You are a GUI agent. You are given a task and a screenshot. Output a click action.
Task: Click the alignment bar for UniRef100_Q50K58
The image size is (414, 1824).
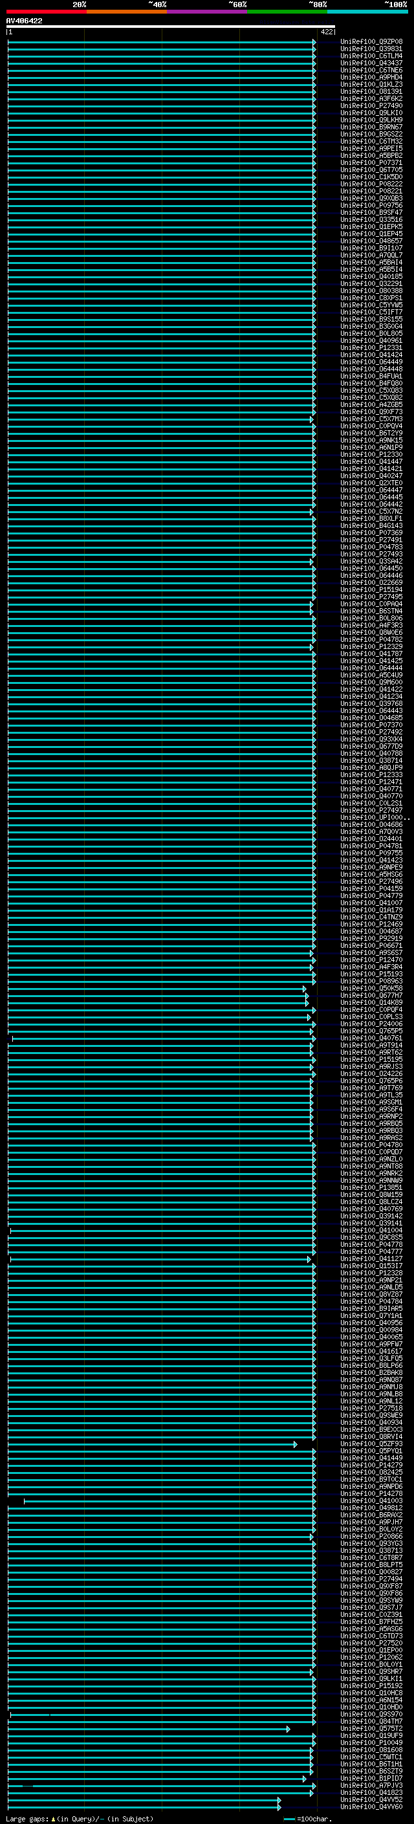tap(157, 989)
